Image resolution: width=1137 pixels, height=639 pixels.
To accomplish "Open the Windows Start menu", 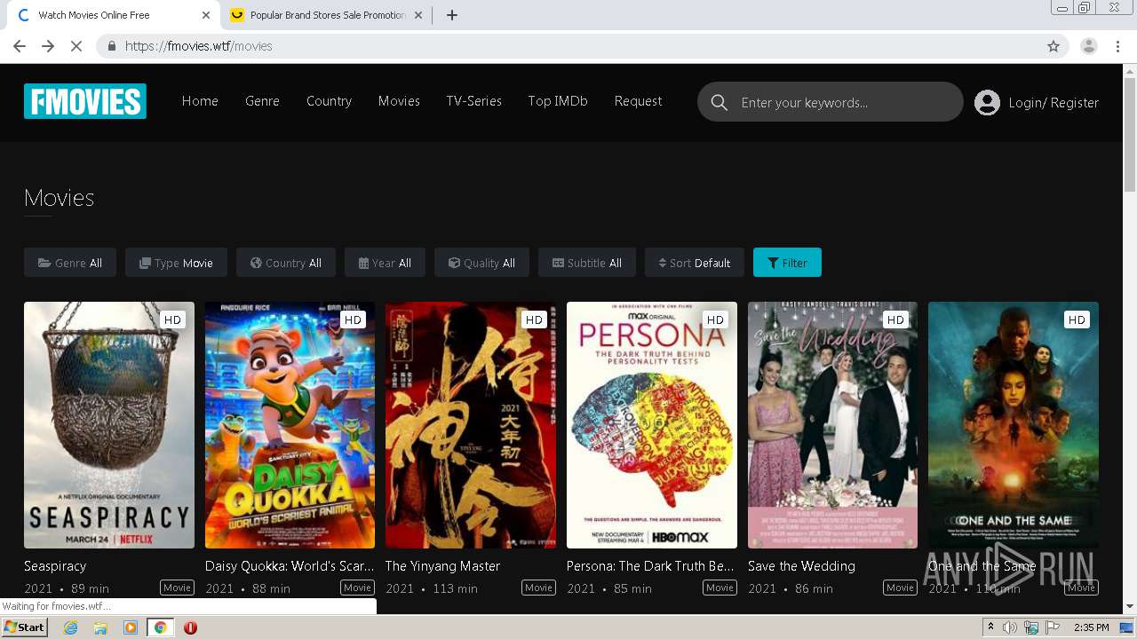I will tap(24, 627).
